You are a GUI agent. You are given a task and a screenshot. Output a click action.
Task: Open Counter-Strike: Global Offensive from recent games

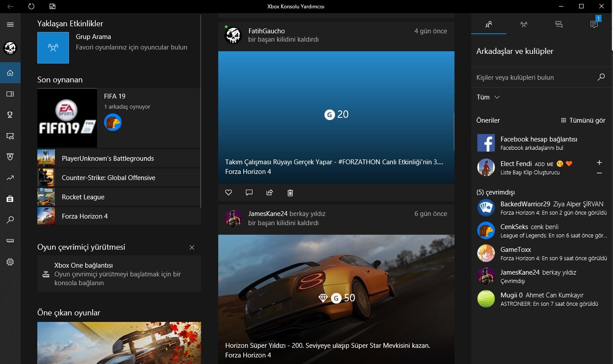tap(119, 177)
